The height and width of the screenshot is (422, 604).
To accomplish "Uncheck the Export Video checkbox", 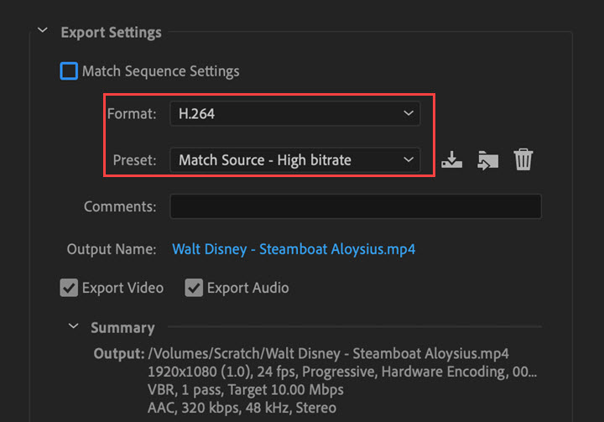I will (69, 288).
